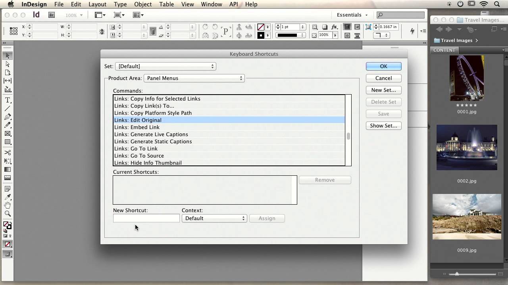Click the reference point locator grid
Image resolution: width=508 pixels, height=285 pixels.
pos(13,31)
